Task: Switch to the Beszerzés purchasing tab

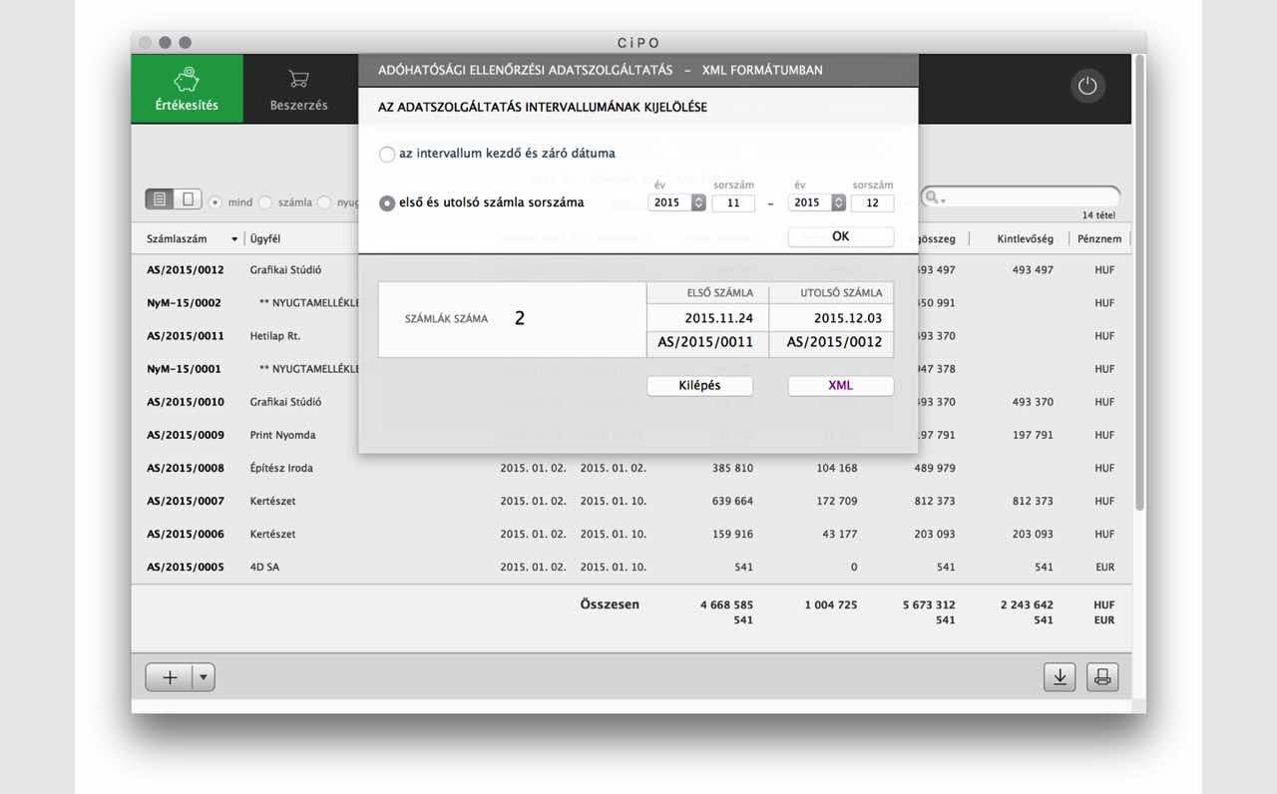Action: click(x=298, y=89)
